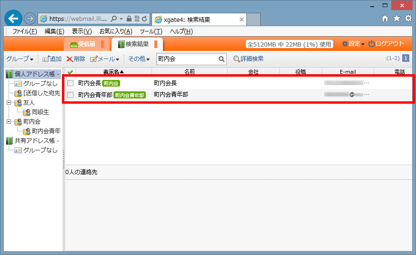Click the search field containing 町内会

(x=187, y=59)
